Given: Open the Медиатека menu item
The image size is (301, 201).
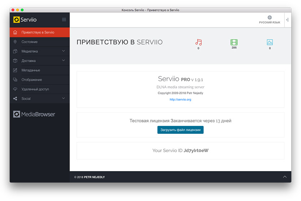Looking at the screenshot, I should point(40,51).
